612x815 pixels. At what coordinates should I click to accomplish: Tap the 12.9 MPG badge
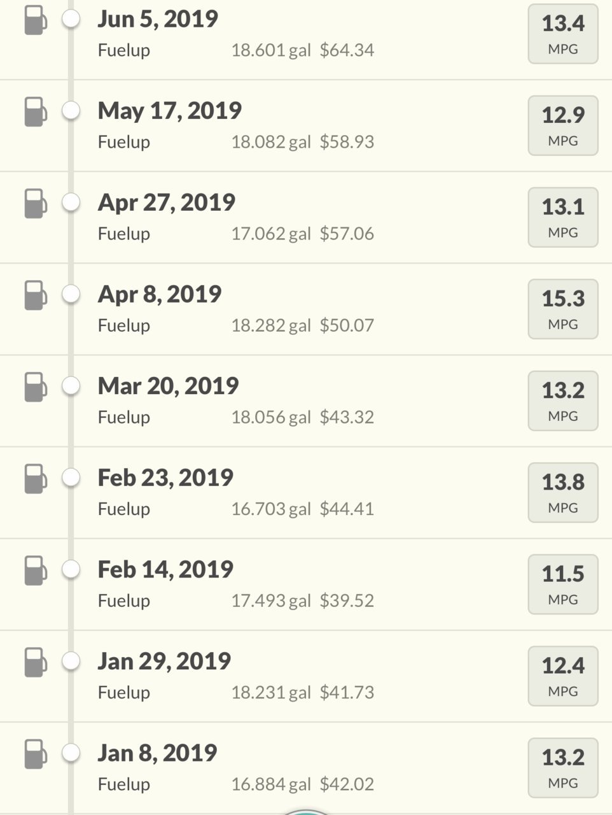click(x=563, y=126)
